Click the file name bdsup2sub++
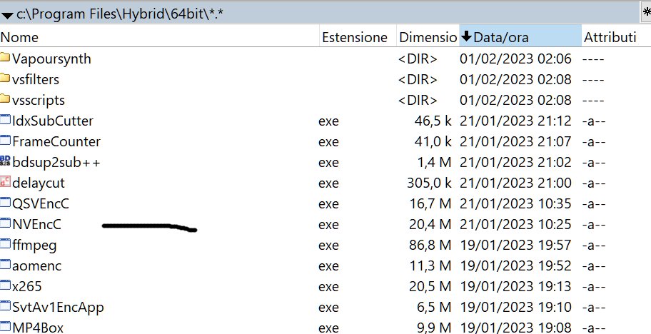Image resolution: width=651 pixels, height=334 pixels. (x=56, y=162)
